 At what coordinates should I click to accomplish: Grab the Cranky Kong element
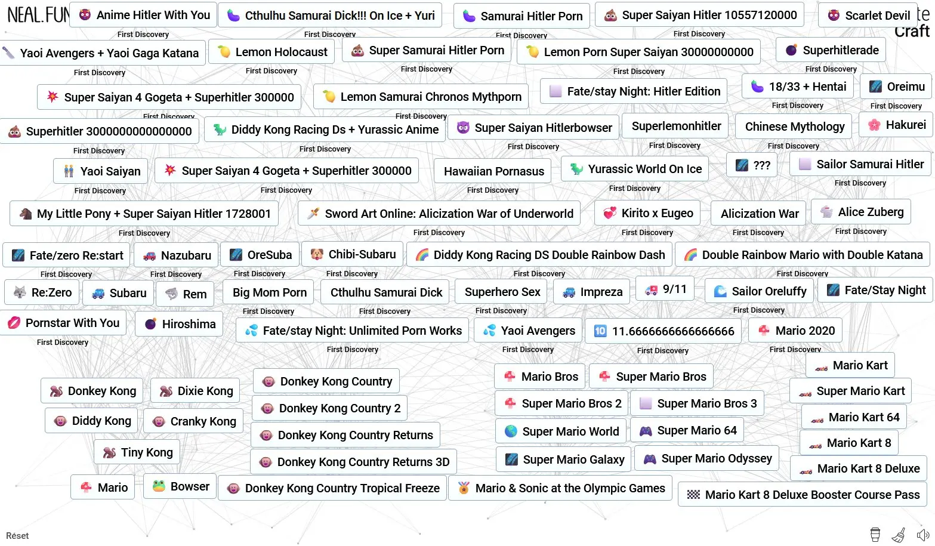[193, 421]
